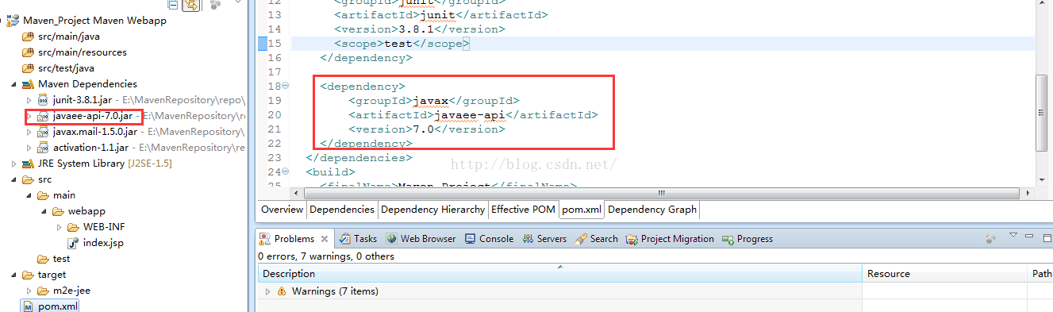Click javaee-api-7.0.jar jar icon
The image size is (1053, 312).
(x=44, y=116)
